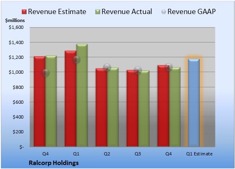Select the green Q1 Revenue Actual bar
The height and width of the screenshot is (169, 235).
pos(82,95)
